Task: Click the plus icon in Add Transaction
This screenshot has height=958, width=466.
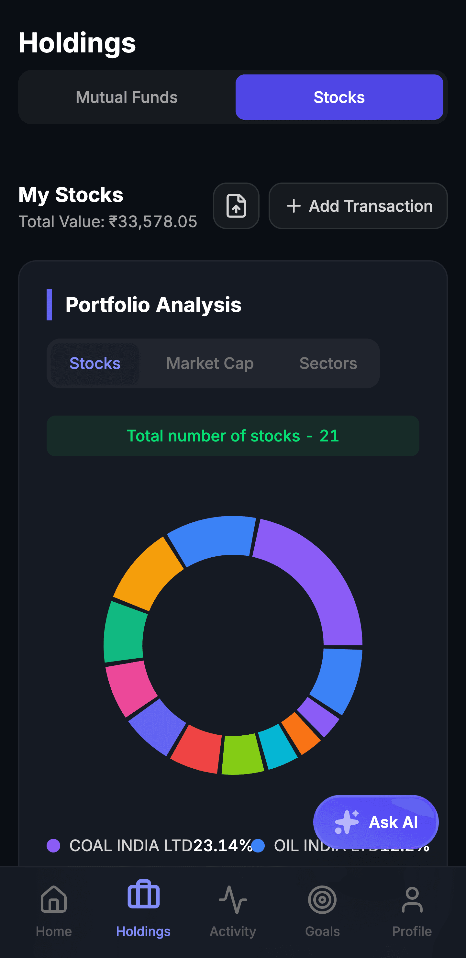Action: 294,206
